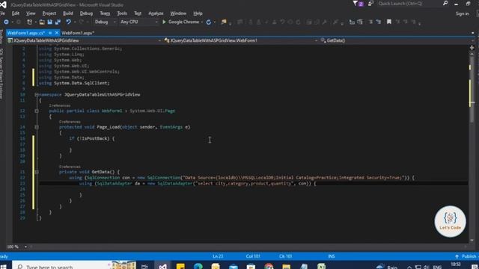Click the Save All toolbar icon

(x=58, y=22)
